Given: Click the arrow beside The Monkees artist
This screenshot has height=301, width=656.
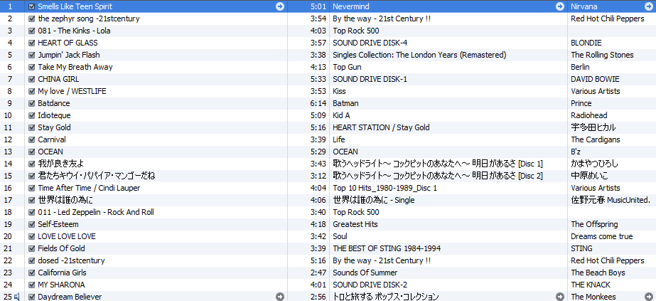Looking at the screenshot, I should 649,297.
